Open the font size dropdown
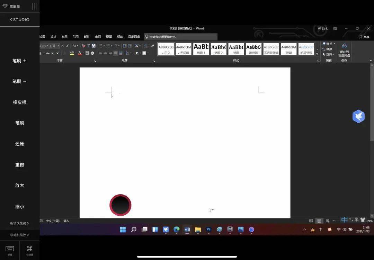This screenshot has height=260, width=374. (57, 46)
